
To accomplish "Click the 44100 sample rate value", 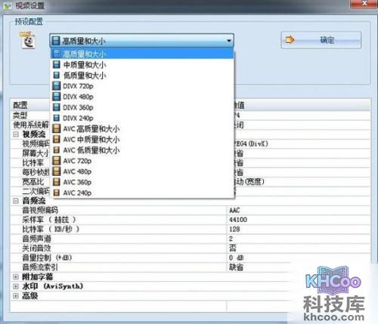I will click(238, 220).
